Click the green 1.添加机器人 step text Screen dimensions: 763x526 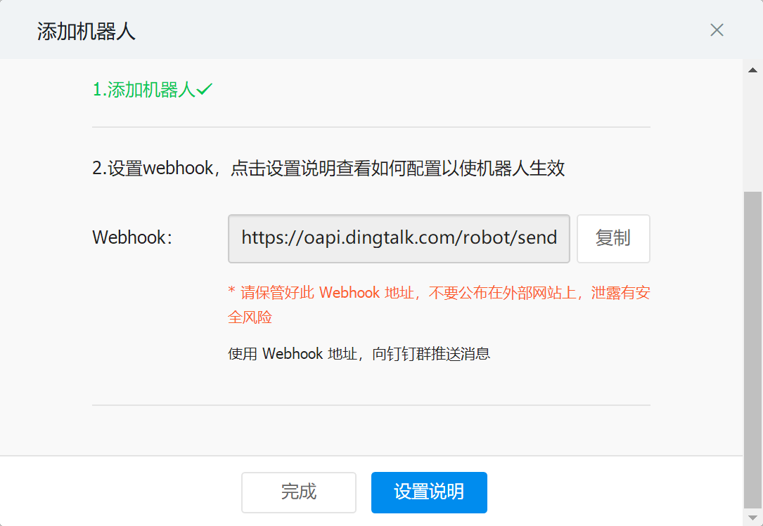[144, 89]
